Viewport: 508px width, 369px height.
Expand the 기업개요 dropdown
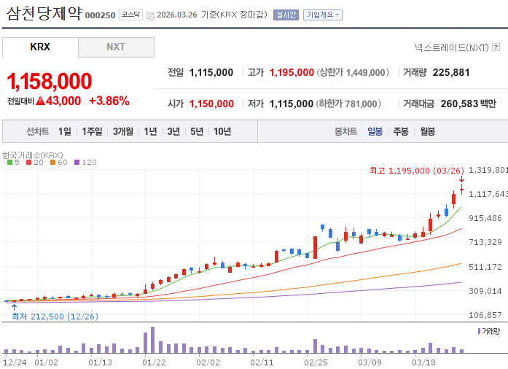pyautogui.click(x=323, y=15)
